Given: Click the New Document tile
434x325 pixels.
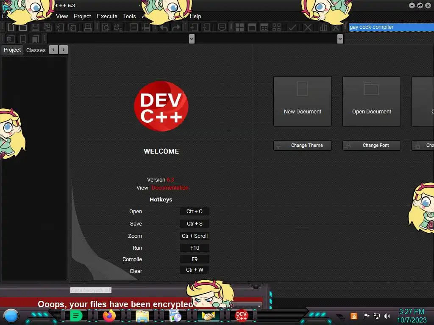Looking at the screenshot, I should coord(303,102).
